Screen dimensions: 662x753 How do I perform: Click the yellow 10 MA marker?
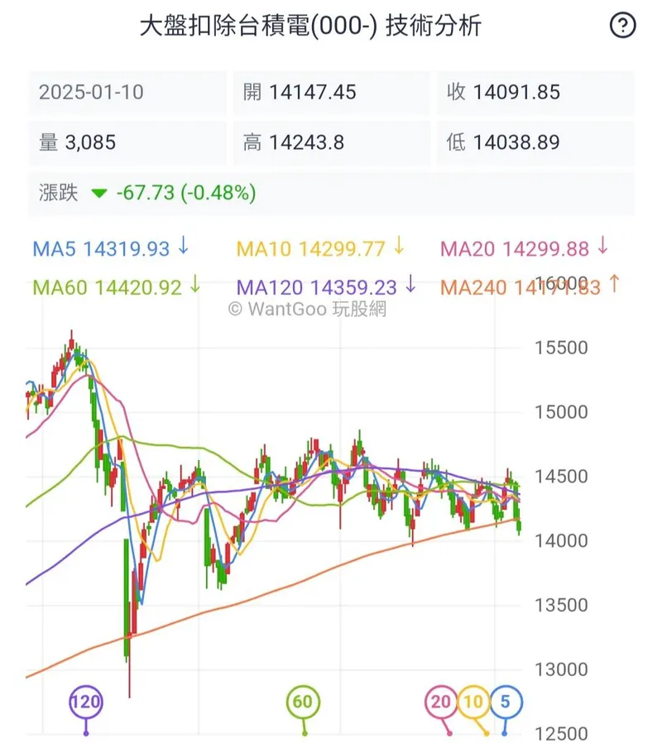pos(473,703)
